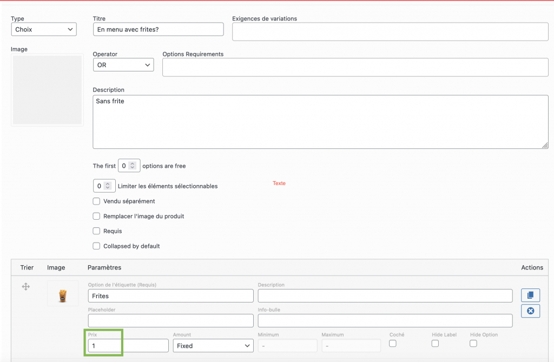Tick the Coché checkbox
The image size is (554, 362).
click(393, 344)
